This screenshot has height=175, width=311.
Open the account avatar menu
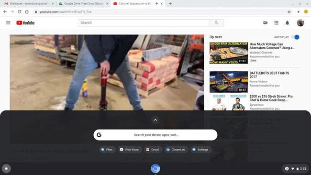point(300,23)
